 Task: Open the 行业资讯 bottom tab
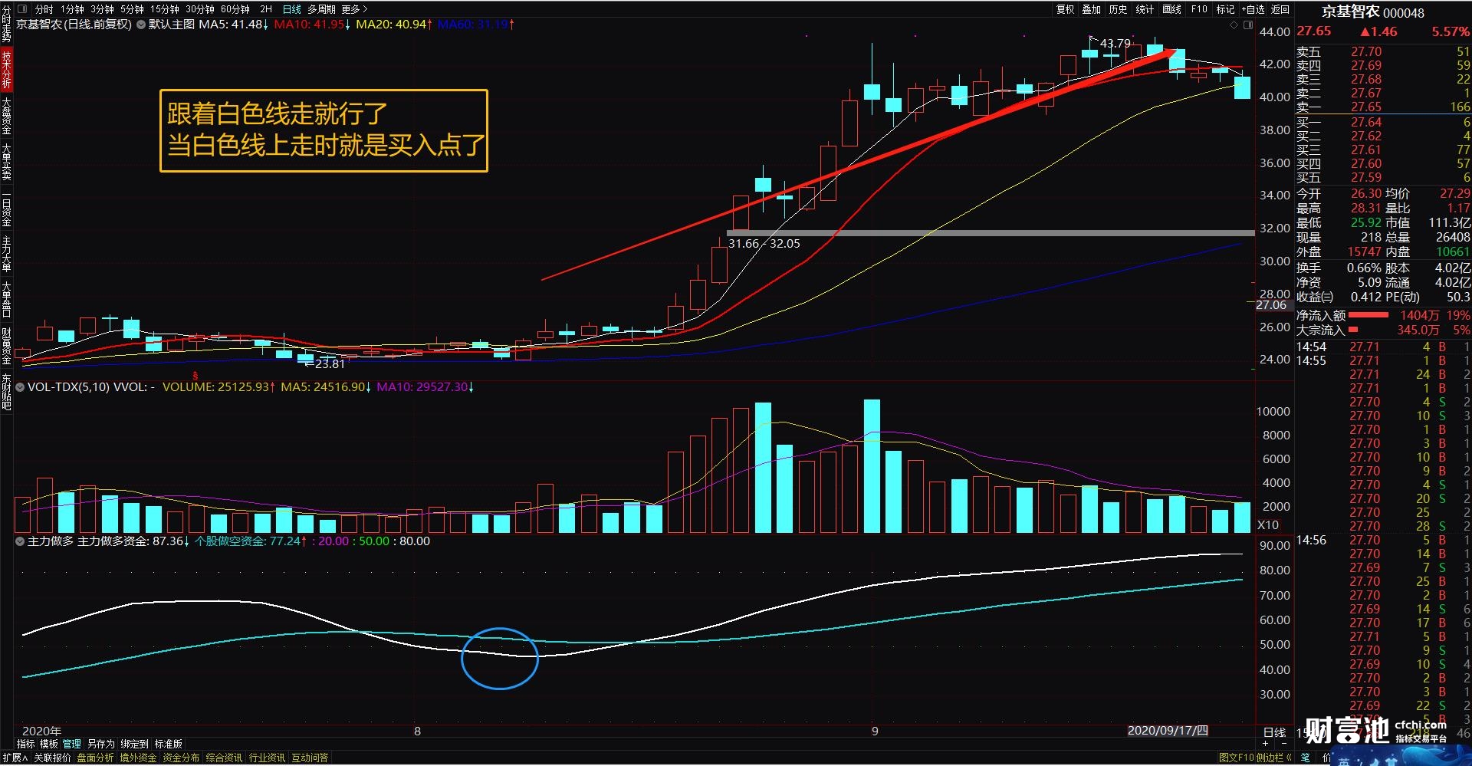(x=267, y=758)
